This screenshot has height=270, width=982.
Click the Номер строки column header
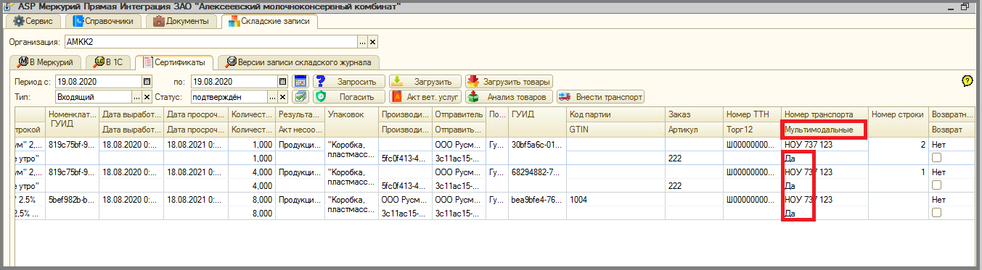(x=899, y=114)
